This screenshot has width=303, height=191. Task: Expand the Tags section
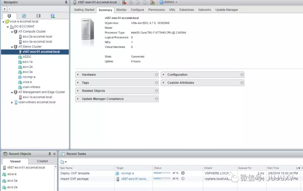[78, 82]
